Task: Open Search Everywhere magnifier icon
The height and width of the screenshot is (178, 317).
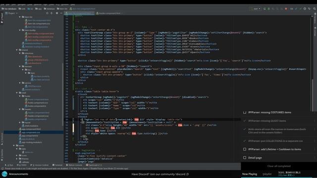Action: tap(315, 9)
